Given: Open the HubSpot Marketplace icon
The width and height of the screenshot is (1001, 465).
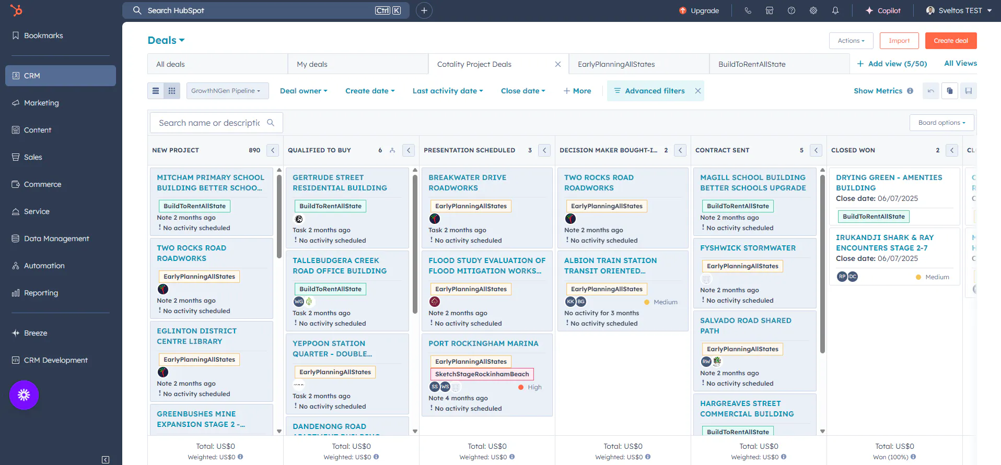Looking at the screenshot, I should 770,10.
